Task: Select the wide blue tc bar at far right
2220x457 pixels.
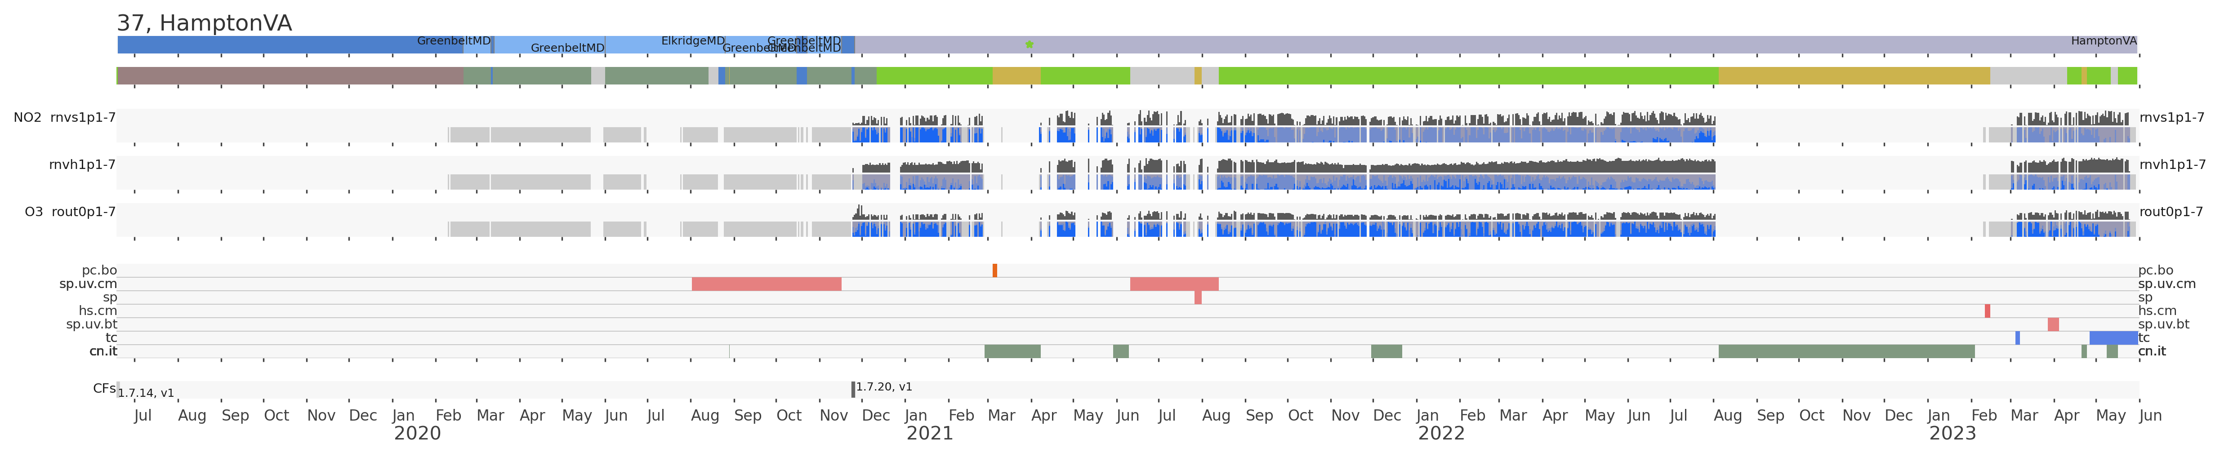Action: 2112,338
